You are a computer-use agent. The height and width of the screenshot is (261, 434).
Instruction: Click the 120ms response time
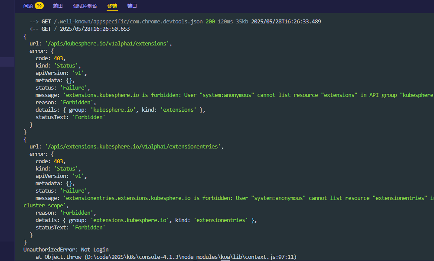click(225, 22)
